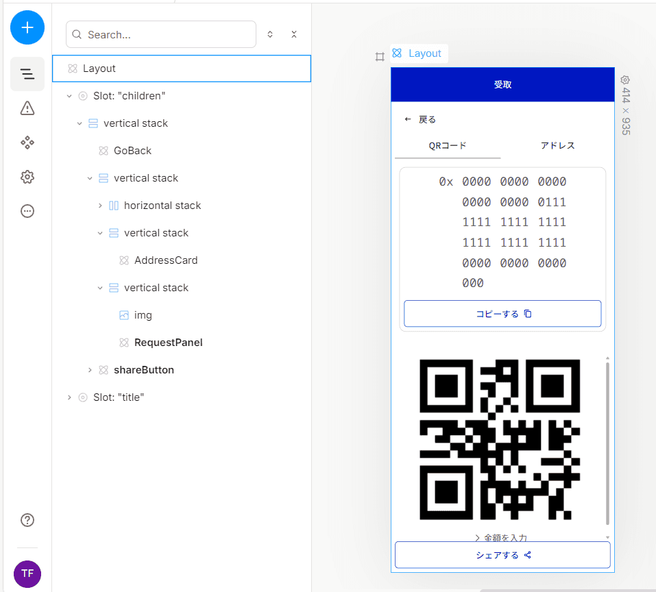This screenshot has width=656, height=592.
Task: Switch to the QRコード tab
Action: (448, 146)
